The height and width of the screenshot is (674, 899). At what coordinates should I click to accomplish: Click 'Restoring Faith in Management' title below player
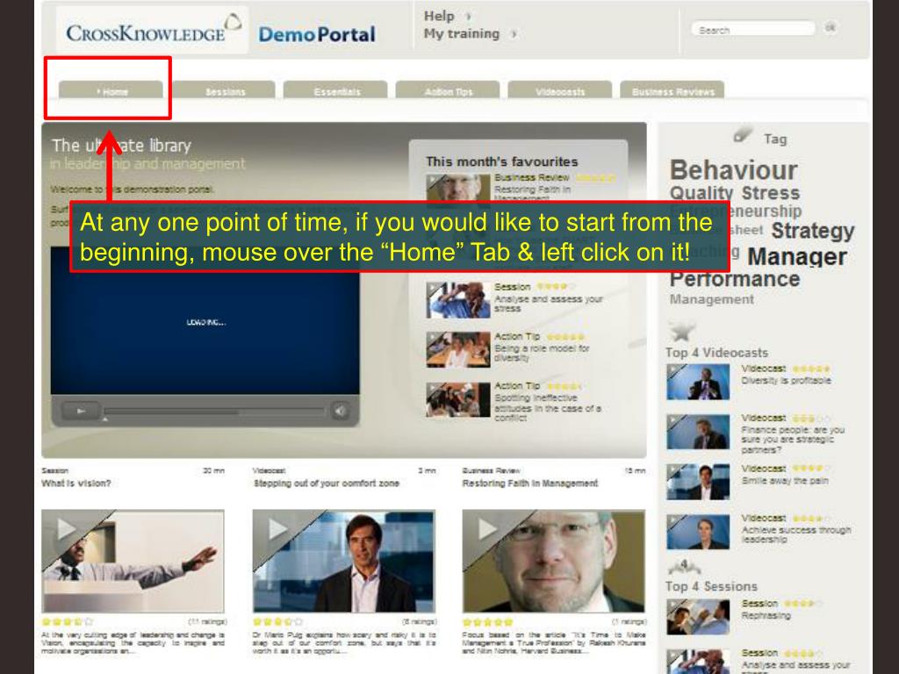pyautogui.click(x=529, y=484)
